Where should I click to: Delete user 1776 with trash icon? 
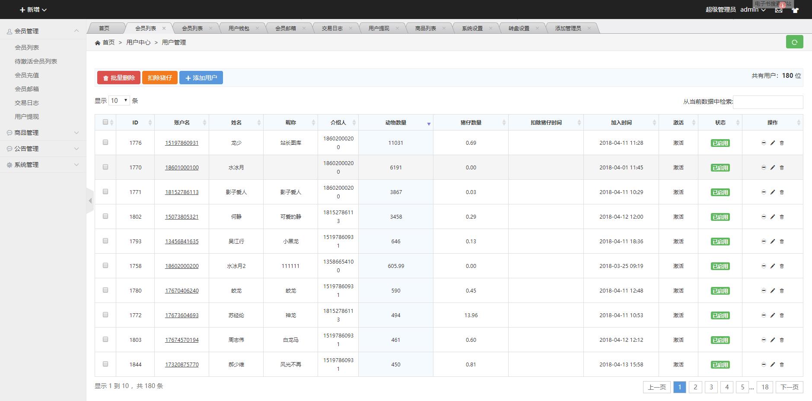click(782, 143)
